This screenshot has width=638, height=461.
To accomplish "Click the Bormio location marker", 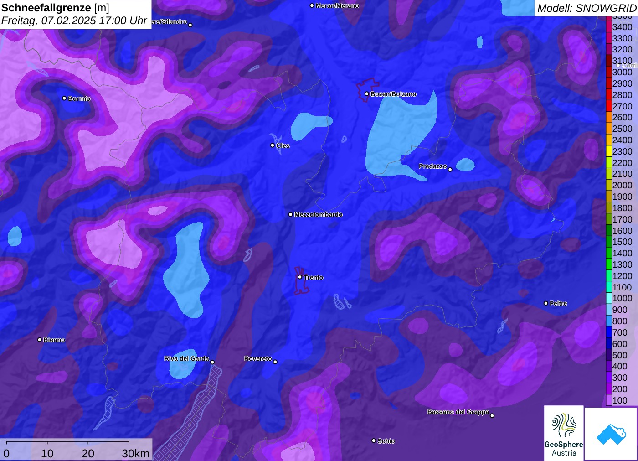I will (x=64, y=98).
